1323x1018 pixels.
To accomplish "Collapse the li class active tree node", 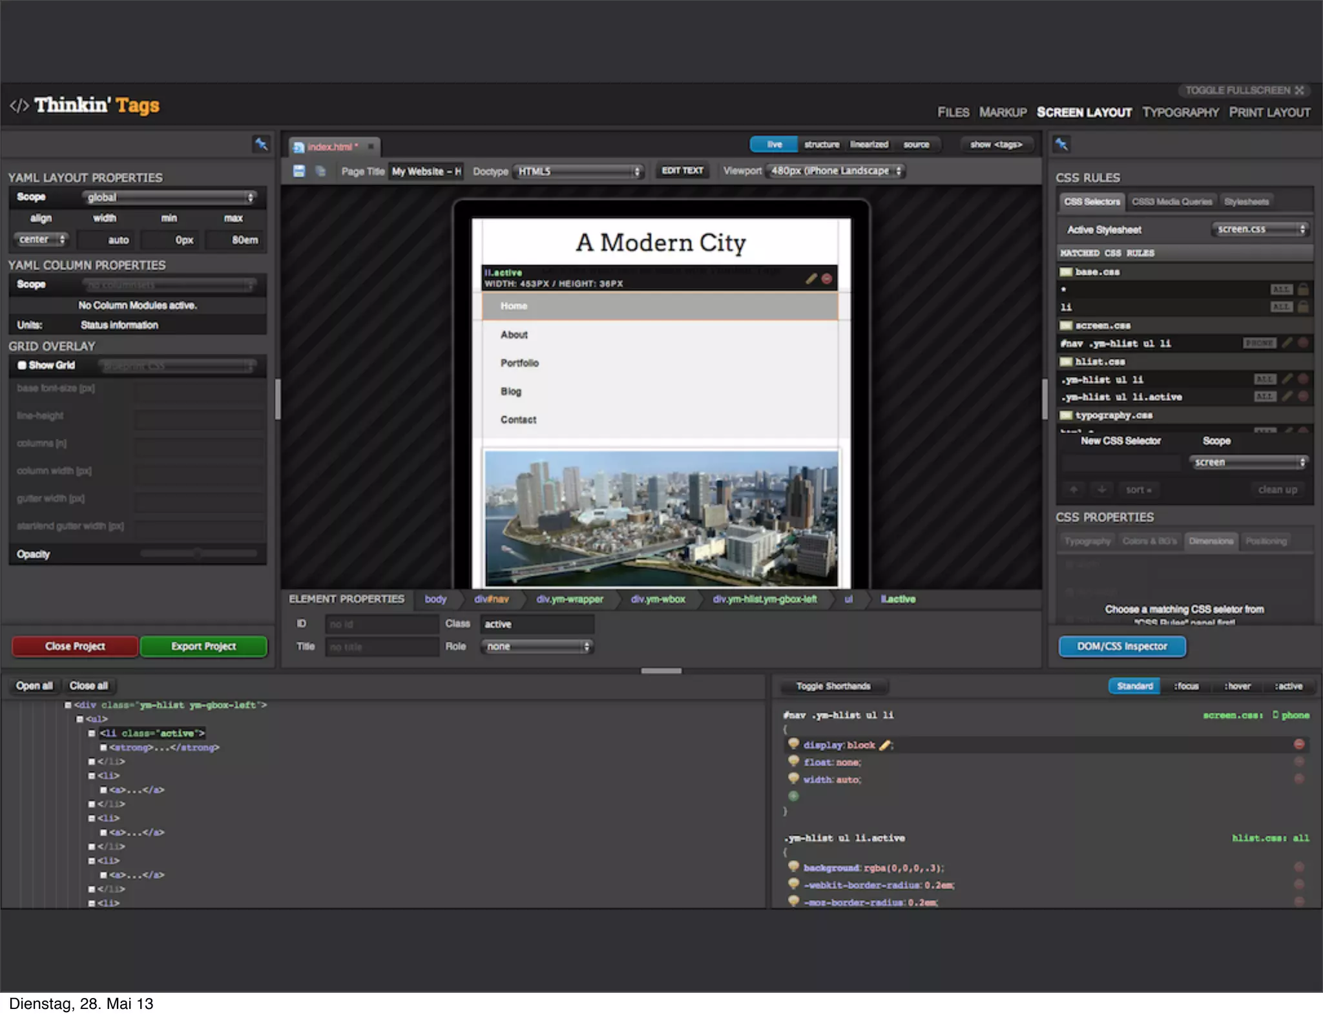I will (x=92, y=733).
